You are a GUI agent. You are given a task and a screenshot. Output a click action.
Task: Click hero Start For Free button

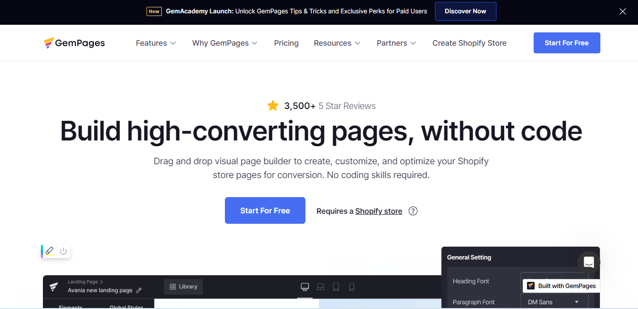tap(265, 210)
